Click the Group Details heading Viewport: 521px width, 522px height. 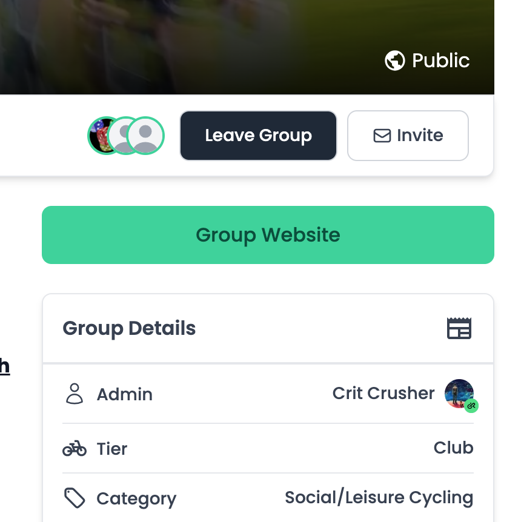[129, 328]
